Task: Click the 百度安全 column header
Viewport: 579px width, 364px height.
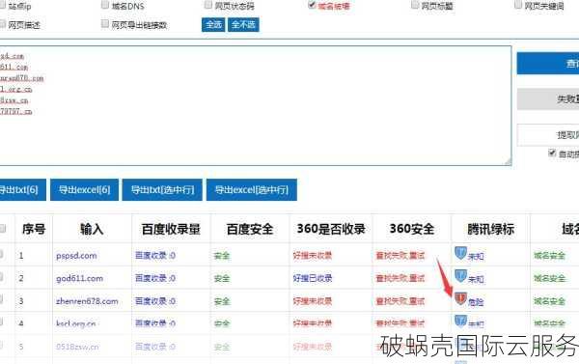Action: click(250, 229)
